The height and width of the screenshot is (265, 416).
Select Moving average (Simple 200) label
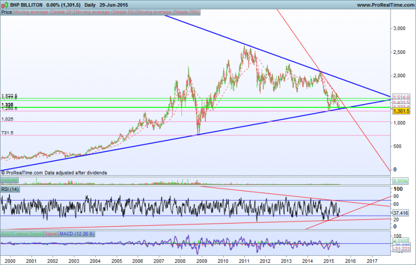coord(168,11)
